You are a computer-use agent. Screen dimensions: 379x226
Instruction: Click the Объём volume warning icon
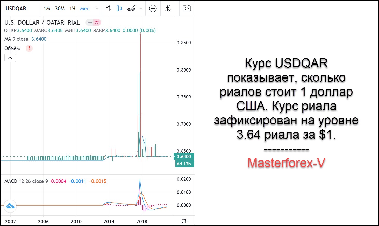coord(29,48)
